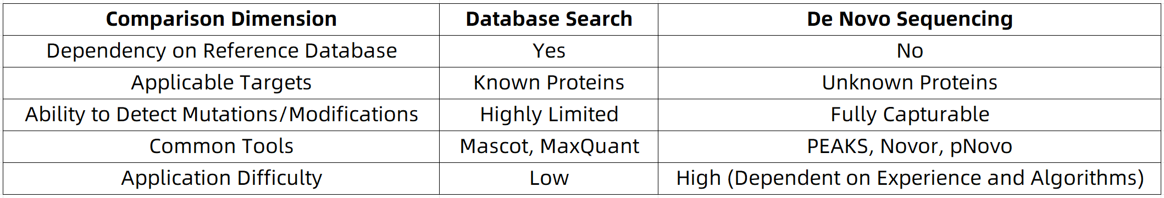Select the Common Tools row label
Viewport: 1164px width, 198px height.
(x=221, y=146)
